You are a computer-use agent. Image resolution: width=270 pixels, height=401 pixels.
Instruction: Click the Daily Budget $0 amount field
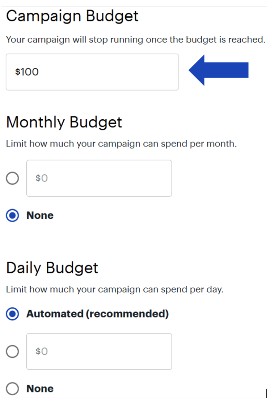[99, 351]
